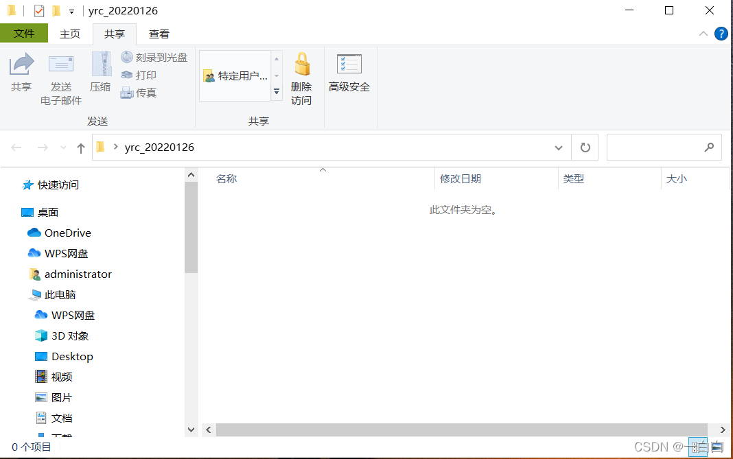The width and height of the screenshot is (733, 459).
Task: Open Quick Access Toolbar customize dropdown
Action: (71, 11)
